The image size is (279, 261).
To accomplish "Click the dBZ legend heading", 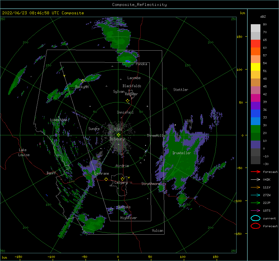I will tap(263, 16).
